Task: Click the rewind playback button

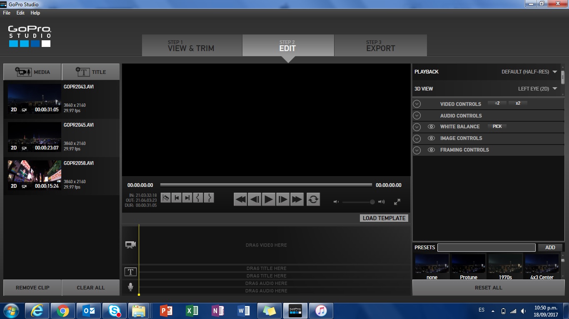Action: tap(240, 199)
